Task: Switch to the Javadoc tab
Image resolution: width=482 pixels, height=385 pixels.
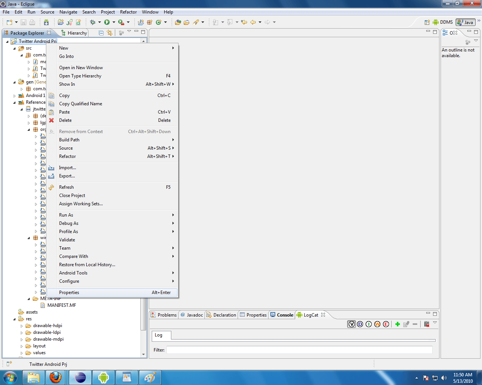Action: 192,315
